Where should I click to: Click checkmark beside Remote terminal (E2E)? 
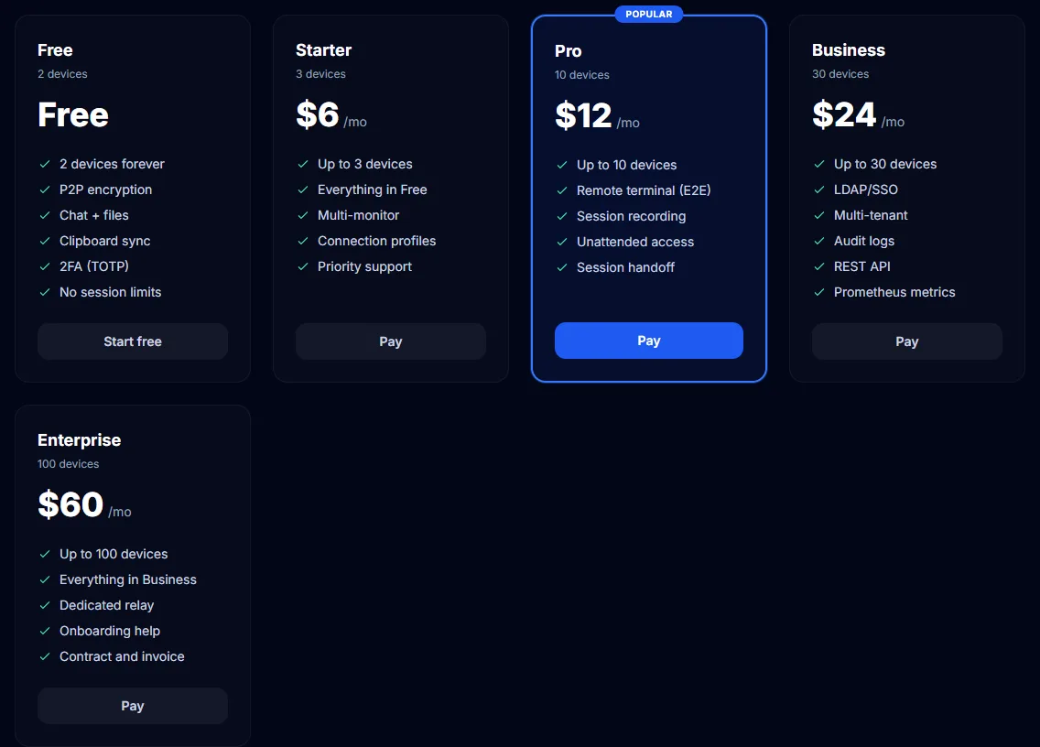(x=562, y=190)
